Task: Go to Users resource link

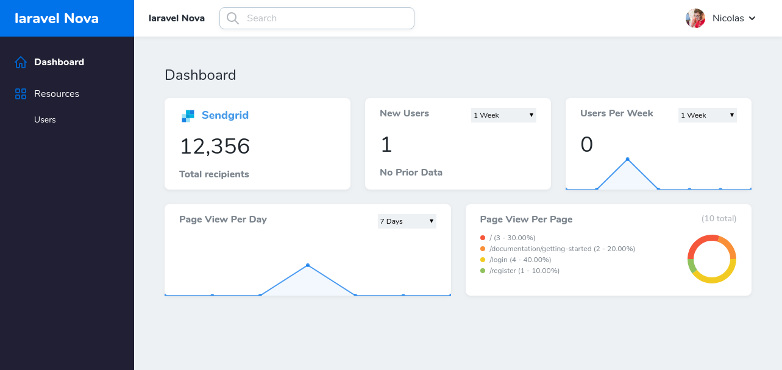Action: 45,119
